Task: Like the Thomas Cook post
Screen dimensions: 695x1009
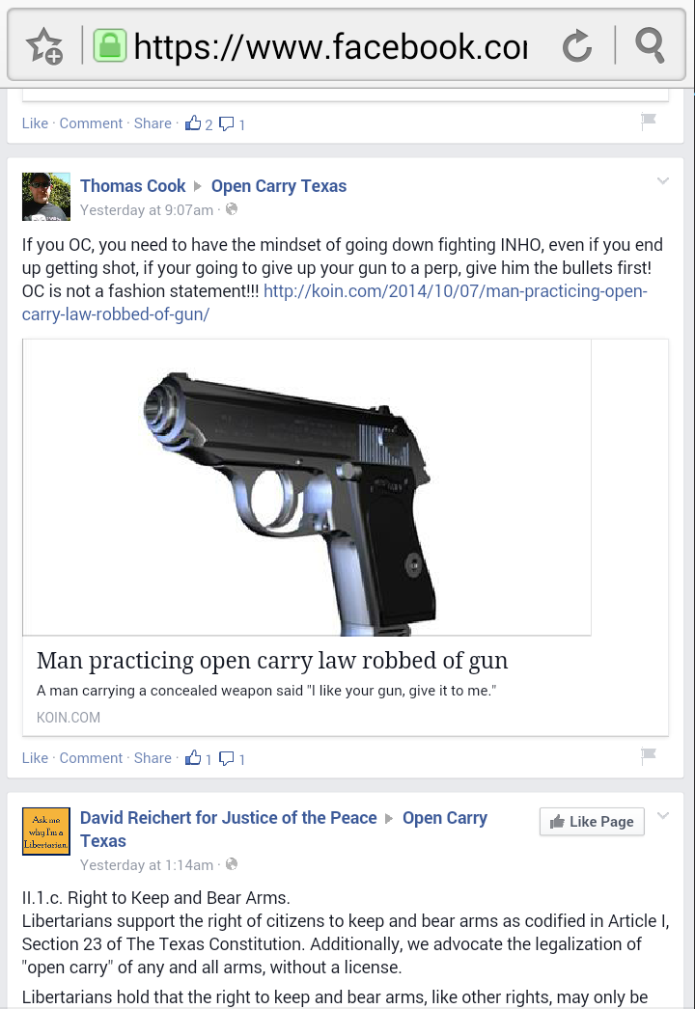Action: tap(35, 758)
